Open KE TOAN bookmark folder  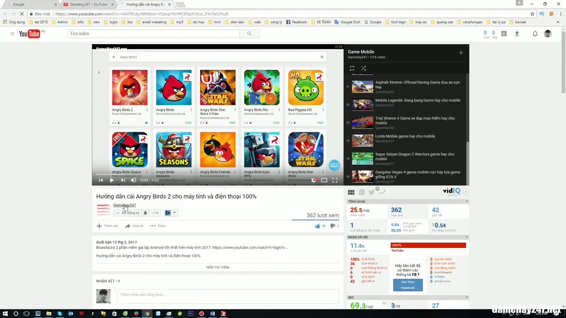click(x=321, y=22)
